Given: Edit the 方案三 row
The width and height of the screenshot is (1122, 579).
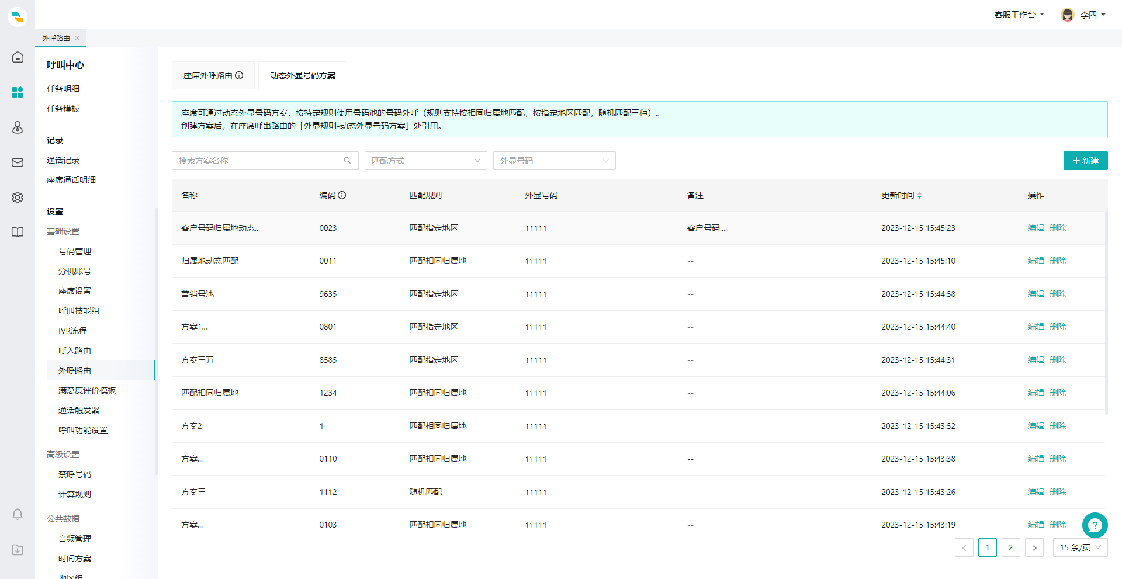Looking at the screenshot, I should [x=1036, y=492].
